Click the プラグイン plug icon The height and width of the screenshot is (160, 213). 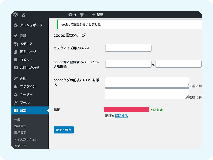click(16, 86)
